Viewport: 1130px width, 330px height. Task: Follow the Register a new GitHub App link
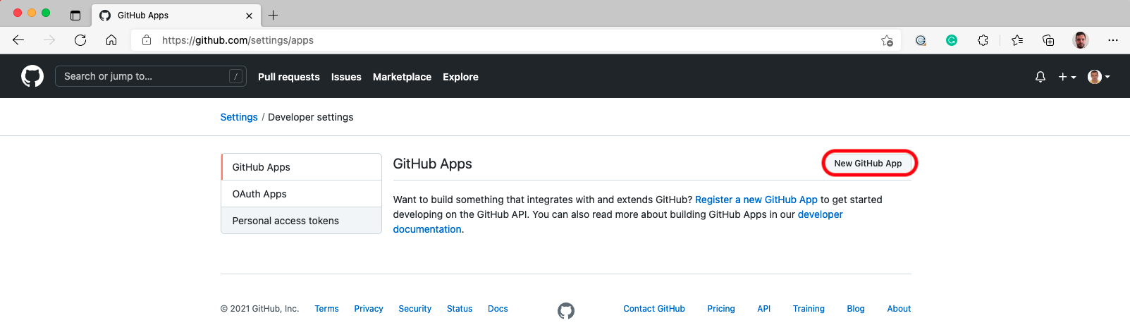pyautogui.click(x=756, y=200)
